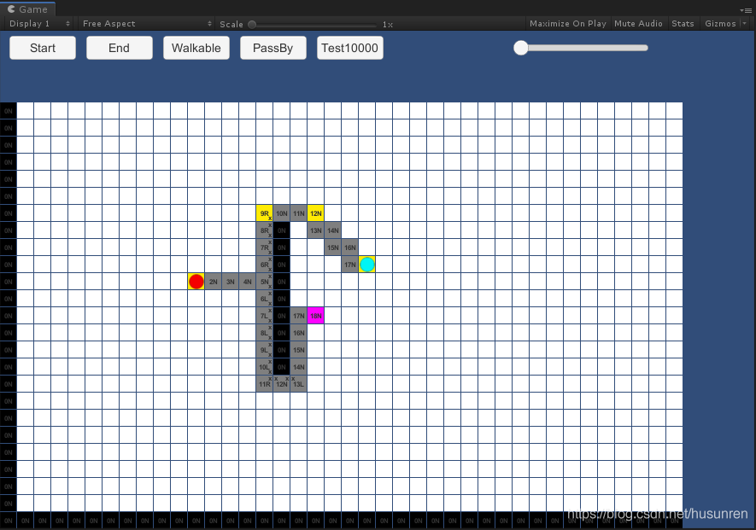Click the Start button
Image resolution: width=756 pixels, height=530 pixels.
(x=43, y=48)
